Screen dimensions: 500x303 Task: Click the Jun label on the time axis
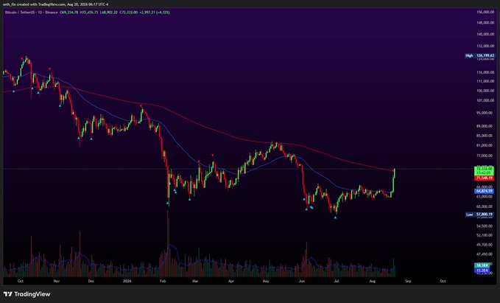(x=302, y=282)
